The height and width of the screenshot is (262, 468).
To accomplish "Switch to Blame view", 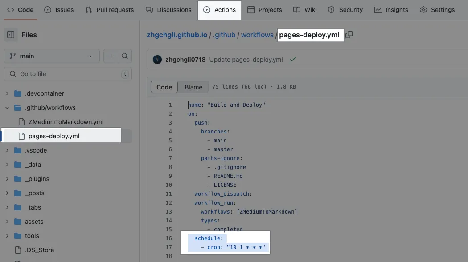I will 193,87.
